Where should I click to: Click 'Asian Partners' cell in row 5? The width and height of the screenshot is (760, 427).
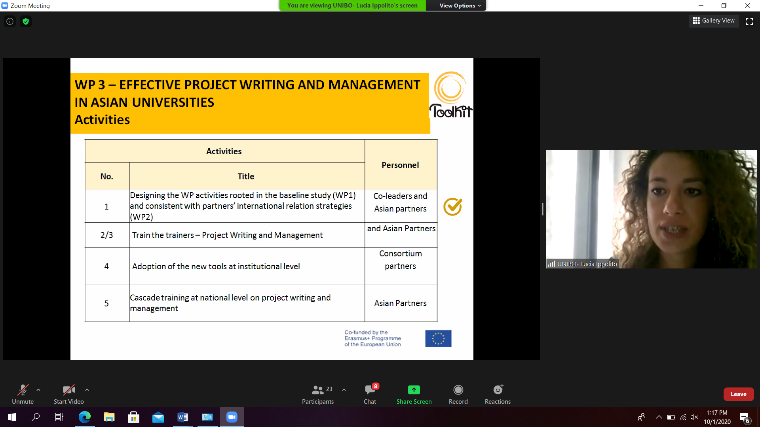pyautogui.click(x=401, y=303)
